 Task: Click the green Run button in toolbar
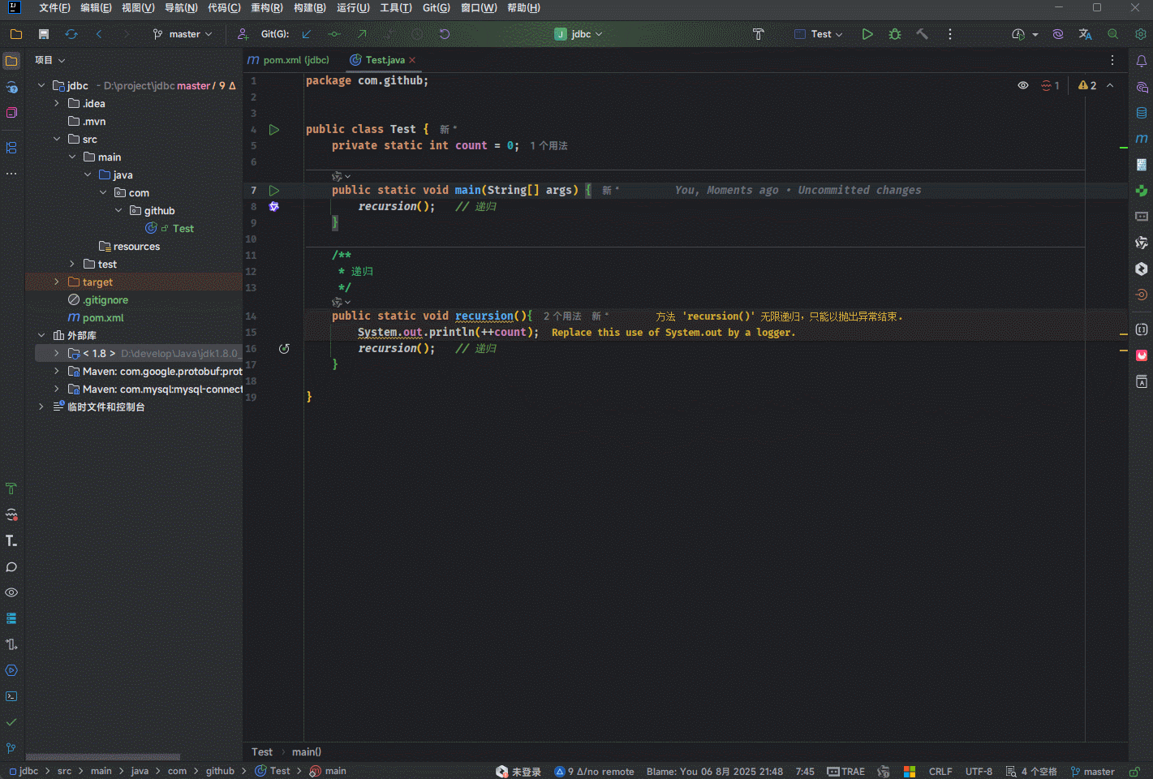[867, 34]
